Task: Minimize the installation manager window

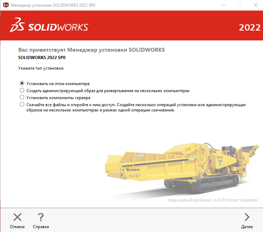Action: pyautogui.click(x=224, y=5)
